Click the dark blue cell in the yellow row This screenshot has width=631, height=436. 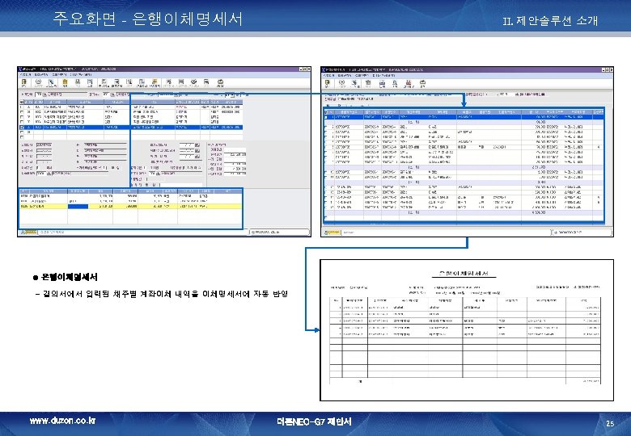pos(78,207)
